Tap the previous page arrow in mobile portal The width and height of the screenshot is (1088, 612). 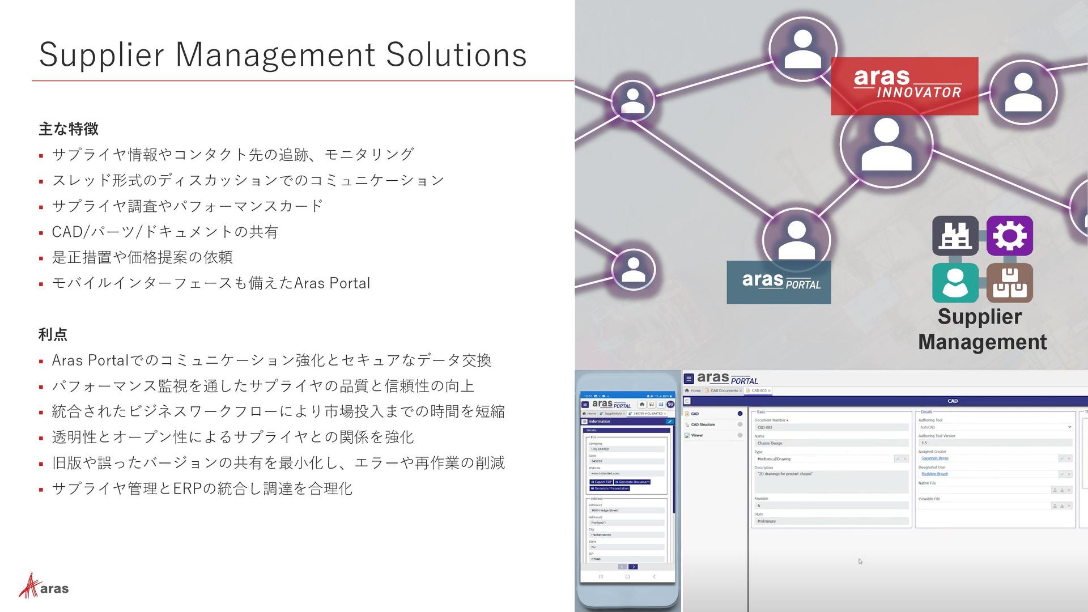[x=623, y=567]
